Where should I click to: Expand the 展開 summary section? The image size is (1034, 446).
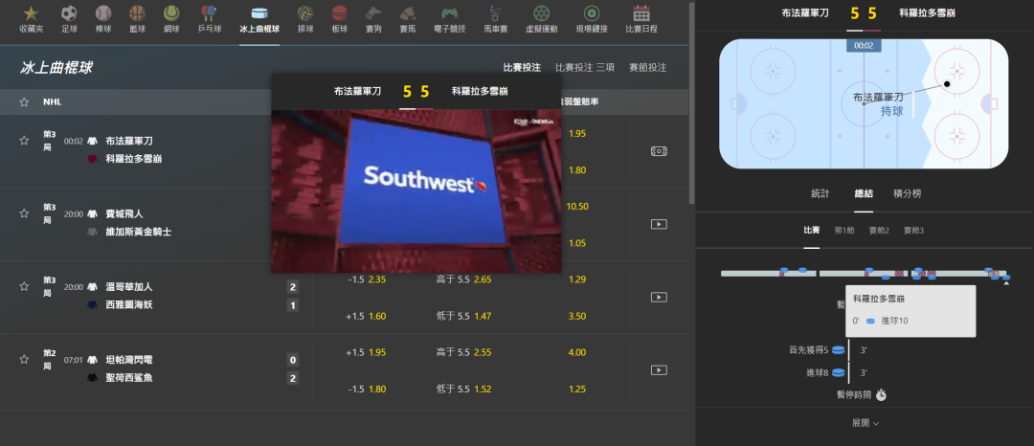tap(865, 423)
